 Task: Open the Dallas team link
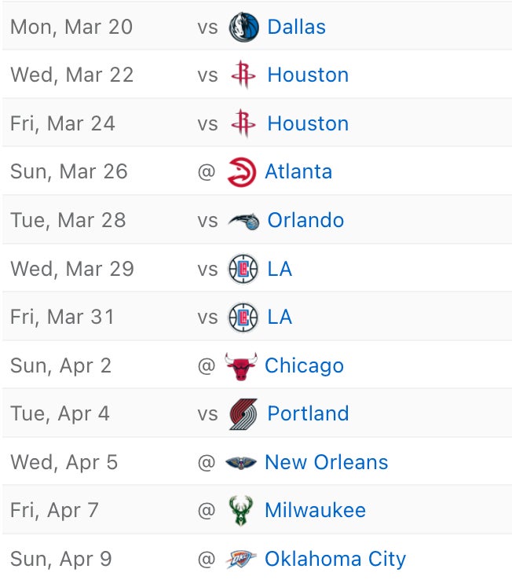coord(296,28)
